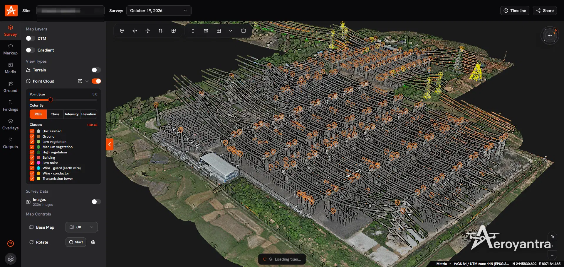This screenshot has width=564, height=267.
Task: Open the help question mark icon
Action: [11, 244]
